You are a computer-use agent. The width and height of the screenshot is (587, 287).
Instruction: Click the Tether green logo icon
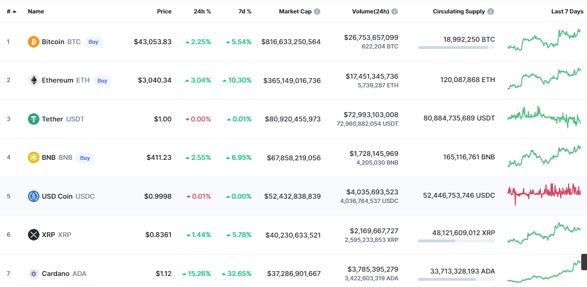pyautogui.click(x=33, y=119)
